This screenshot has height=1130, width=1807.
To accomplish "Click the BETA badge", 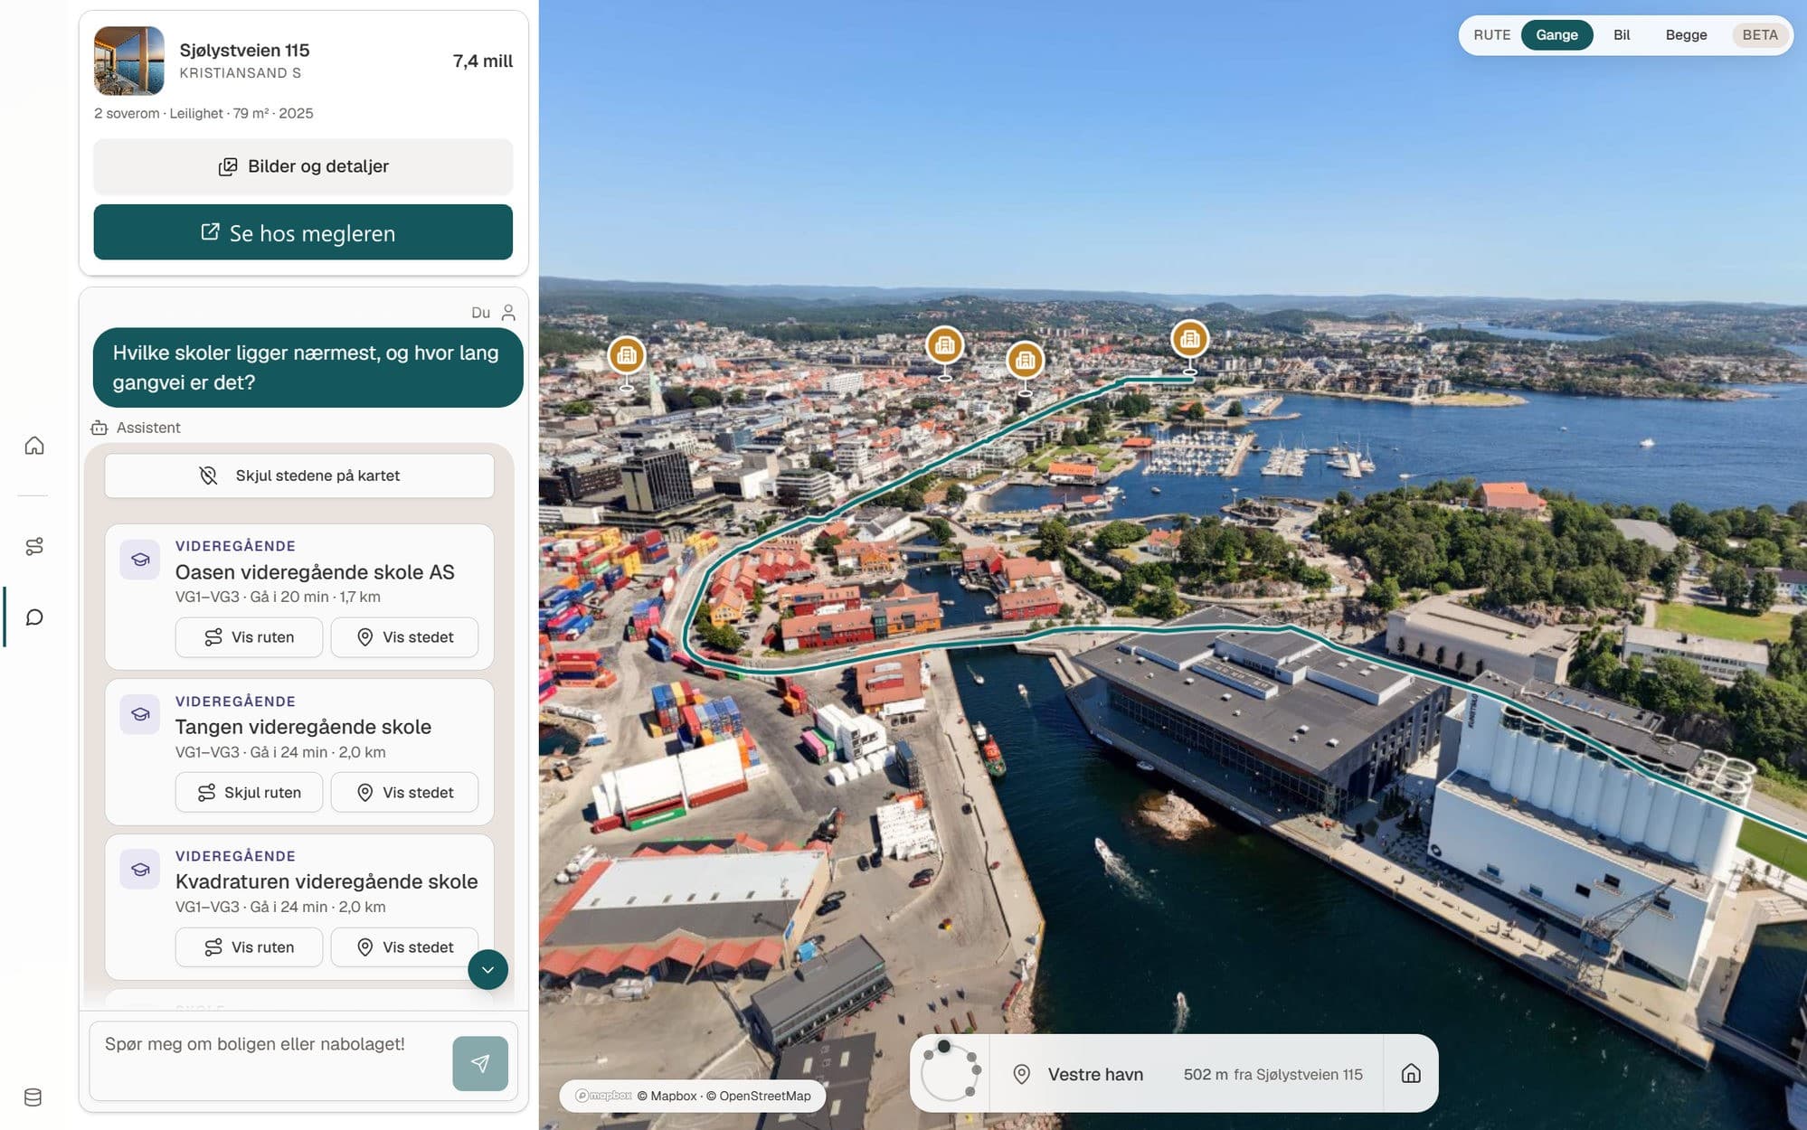I will coord(1760,35).
